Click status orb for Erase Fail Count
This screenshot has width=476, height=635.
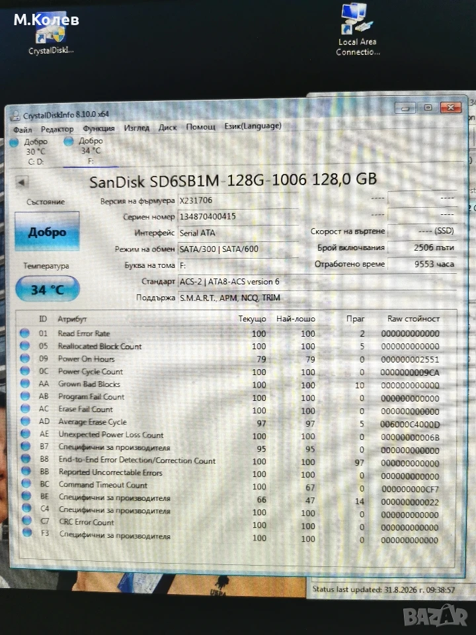25,408
